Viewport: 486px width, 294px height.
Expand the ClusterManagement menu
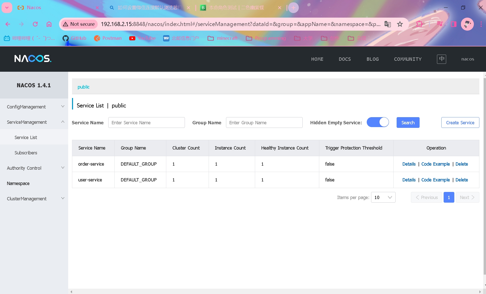(34, 199)
